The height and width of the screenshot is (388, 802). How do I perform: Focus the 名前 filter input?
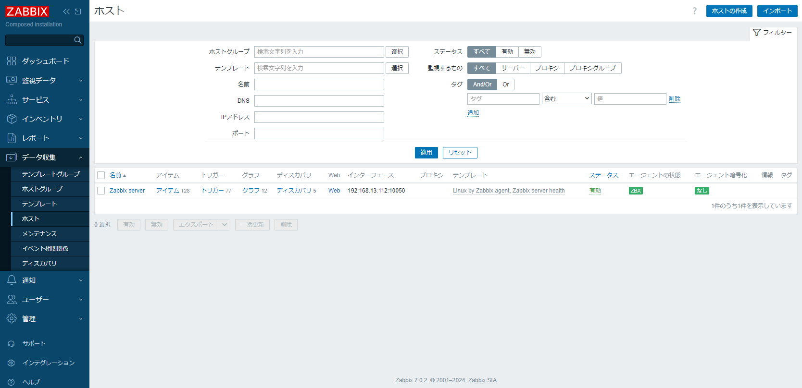click(x=319, y=85)
